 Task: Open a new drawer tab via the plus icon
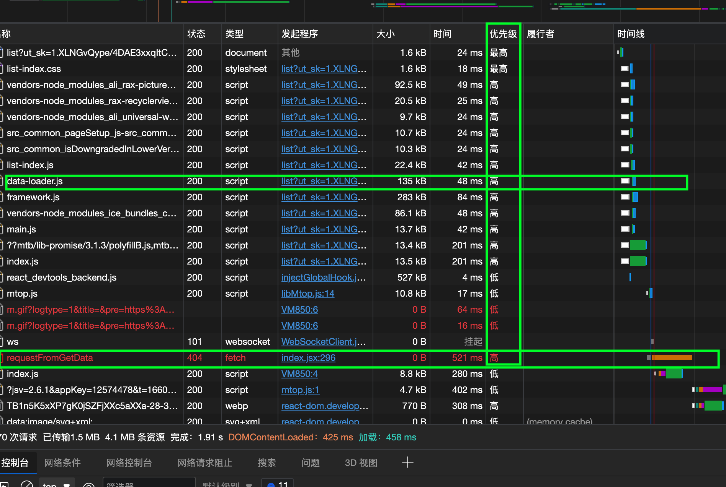[x=408, y=463]
